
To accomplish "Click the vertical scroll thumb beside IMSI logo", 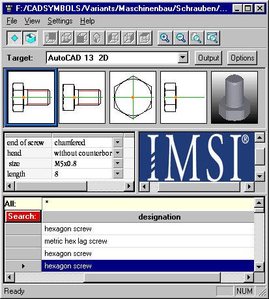I will pos(260,156).
